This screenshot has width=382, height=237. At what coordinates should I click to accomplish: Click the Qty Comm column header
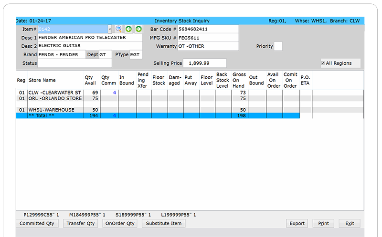coord(109,80)
